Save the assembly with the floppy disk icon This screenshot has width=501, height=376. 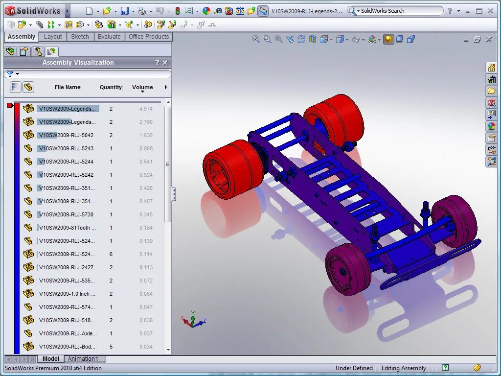pyautogui.click(x=125, y=11)
